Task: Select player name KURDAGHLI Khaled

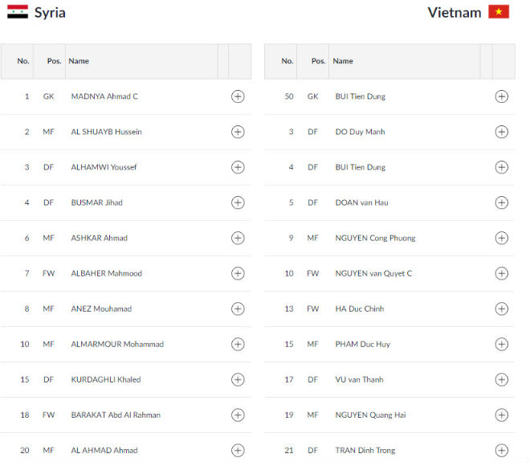Action: click(106, 379)
